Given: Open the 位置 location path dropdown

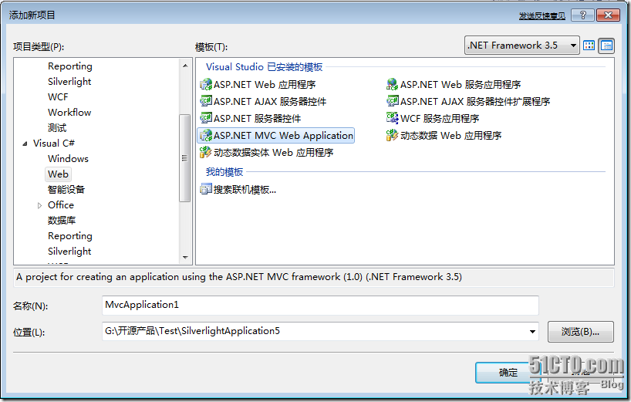Looking at the screenshot, I should coord(532,332).
